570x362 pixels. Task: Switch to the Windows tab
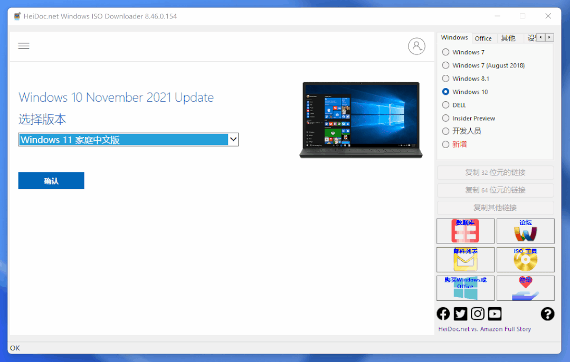[x=454, y=37]
